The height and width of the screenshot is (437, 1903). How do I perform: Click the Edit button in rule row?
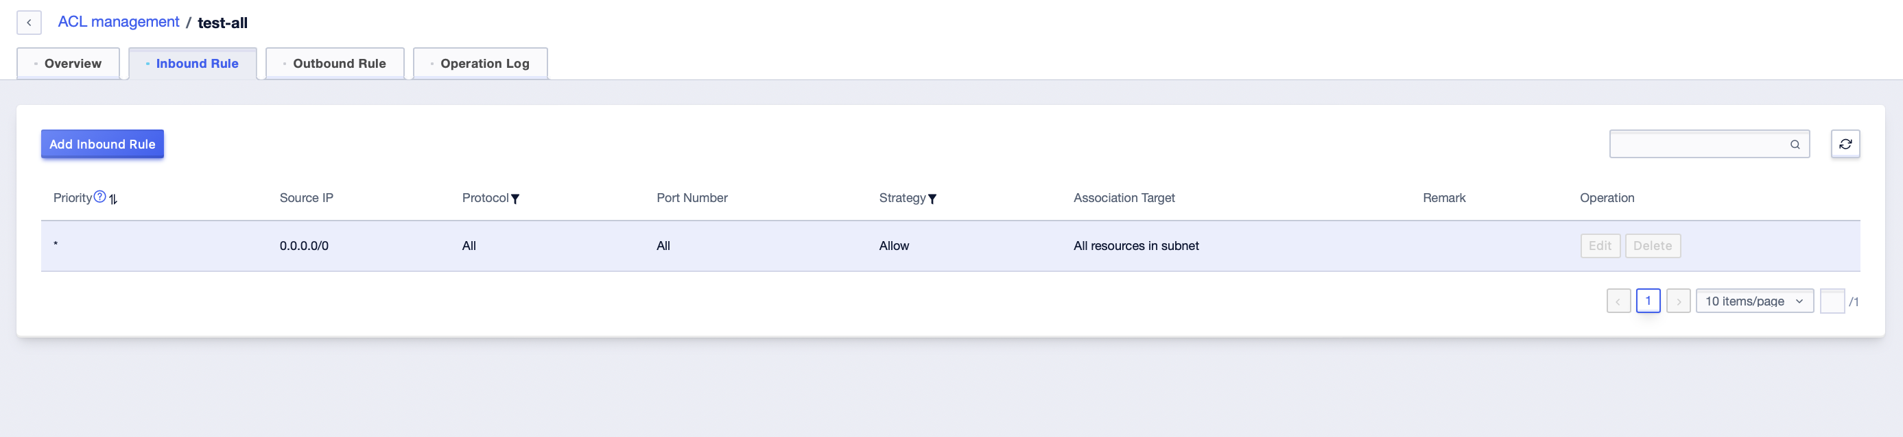(1599, 246)
